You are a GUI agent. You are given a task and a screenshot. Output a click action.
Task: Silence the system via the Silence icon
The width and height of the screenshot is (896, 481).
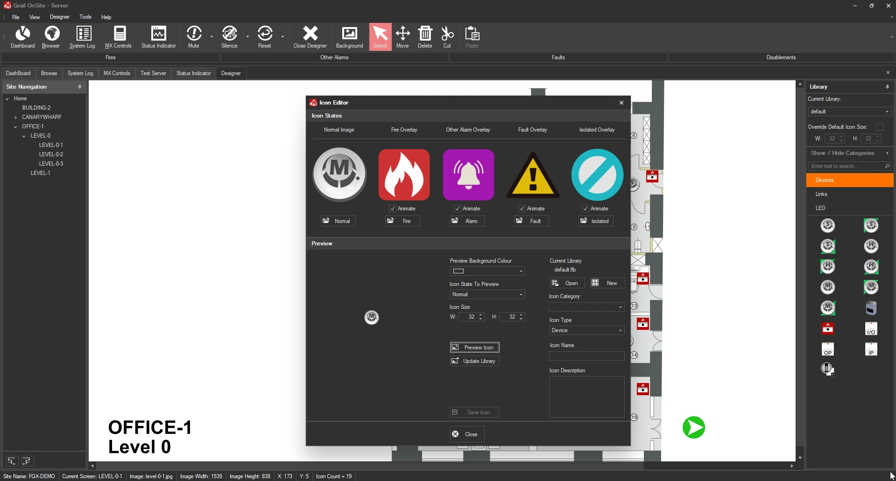(229, 36)
